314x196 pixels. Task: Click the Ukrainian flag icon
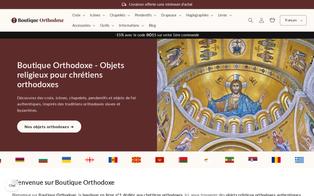(x=66, y=160)
